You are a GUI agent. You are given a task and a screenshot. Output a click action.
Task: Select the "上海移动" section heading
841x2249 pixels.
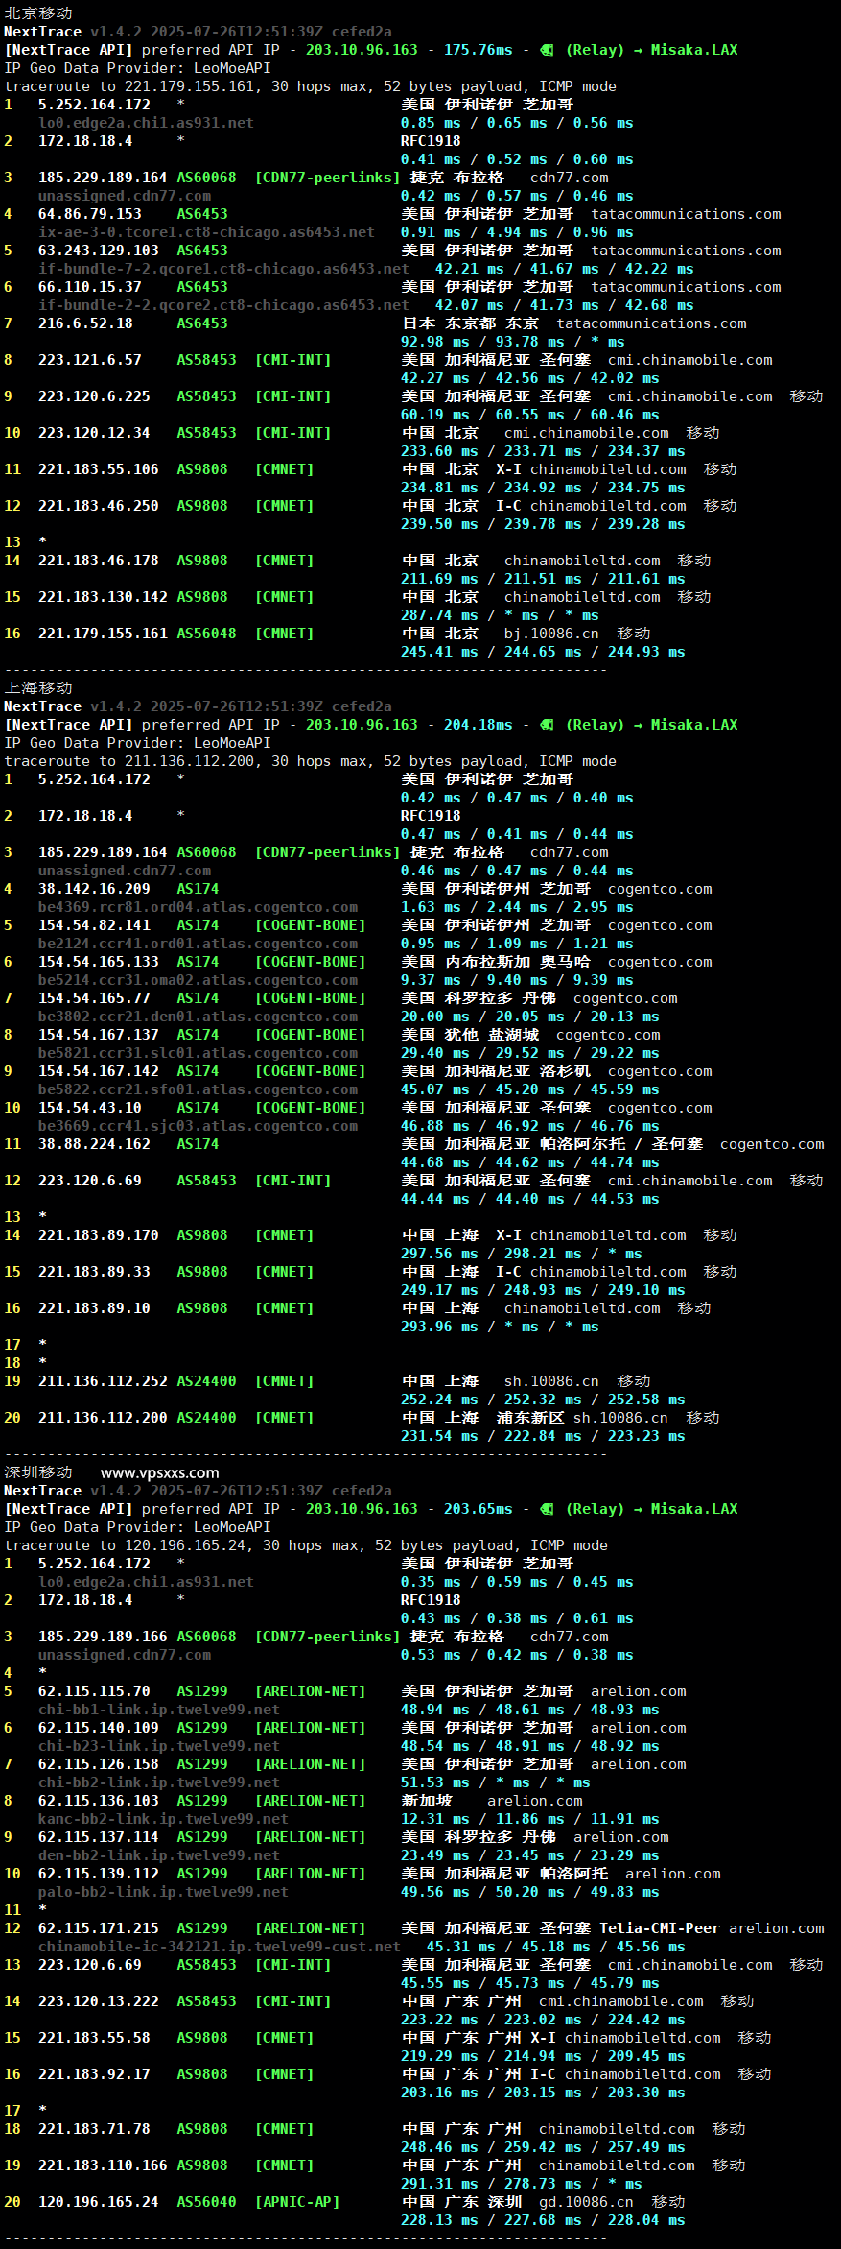point(38,688)
